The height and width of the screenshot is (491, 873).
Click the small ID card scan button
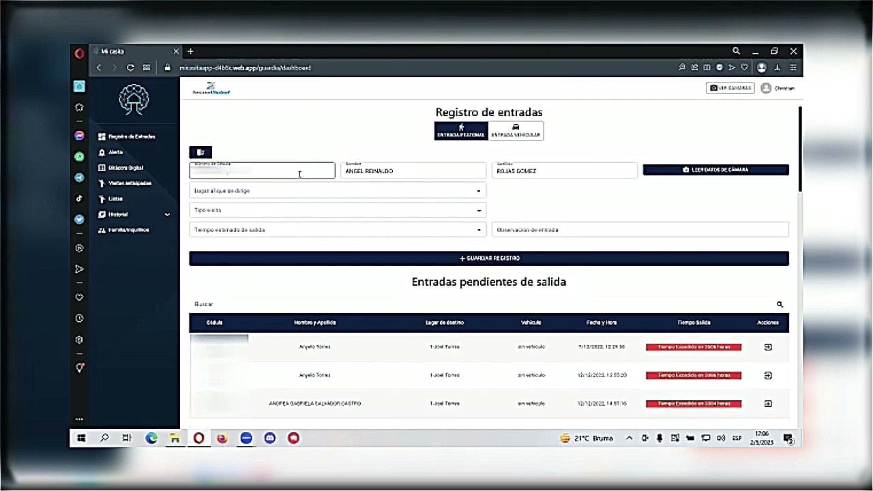tap(201, 152)
